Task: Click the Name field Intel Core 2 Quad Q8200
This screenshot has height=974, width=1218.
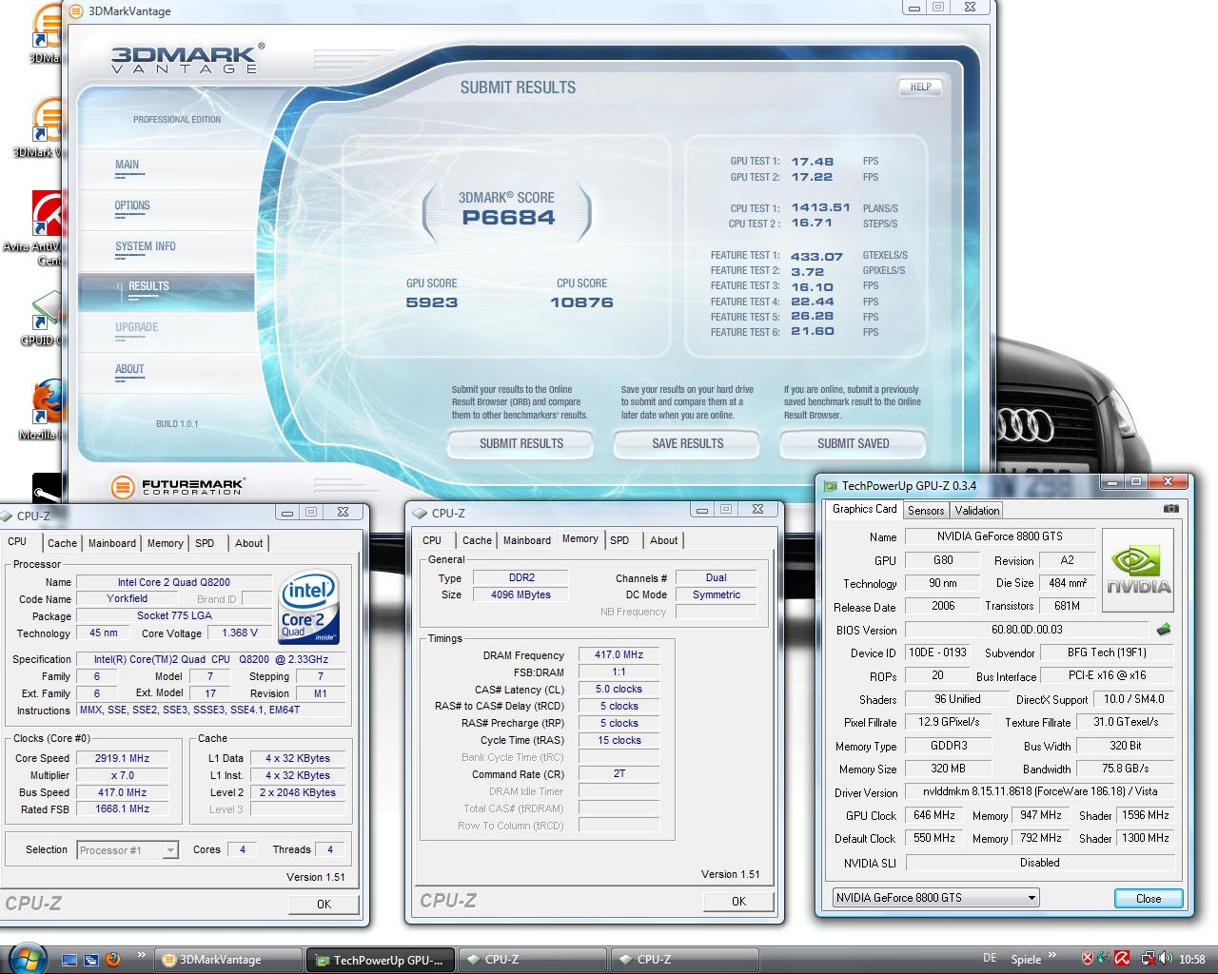Action: pos(174,582)
